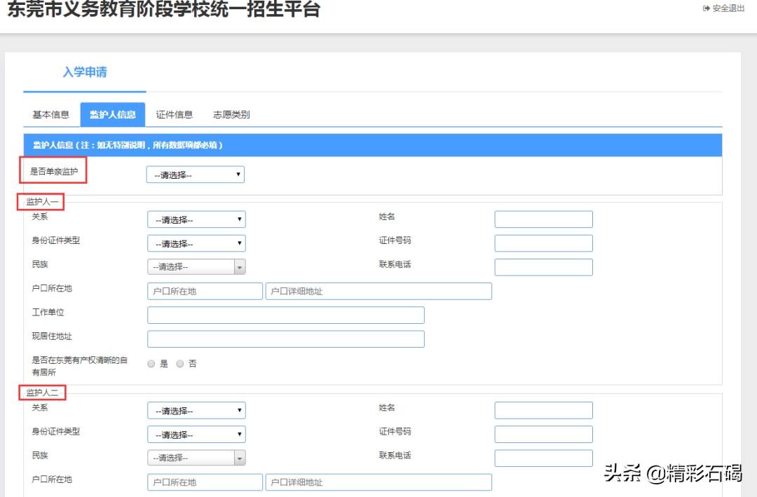Select 是 radio for owned residence
Image resolution: width=757 pixels, height=497 pixels.
pyautogui.click(x=151, y=364)
